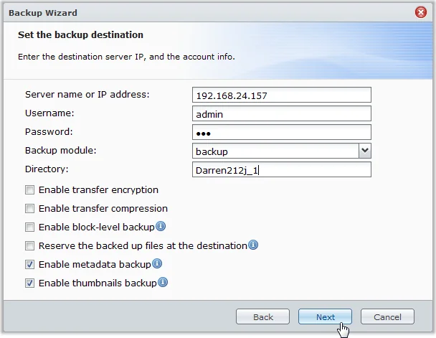Tick the Enable block-level backup checkbox
The height and width of the screenshot is (338, 436).
[x=29, y=227]
